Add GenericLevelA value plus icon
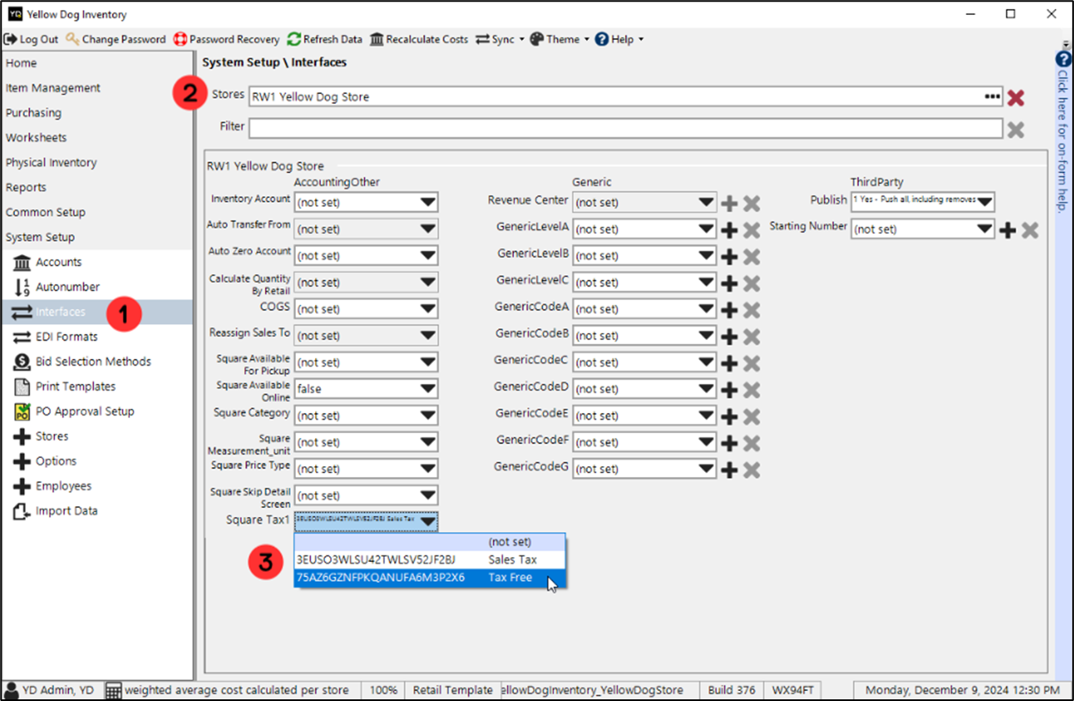1074x701 pixels. 730,230
